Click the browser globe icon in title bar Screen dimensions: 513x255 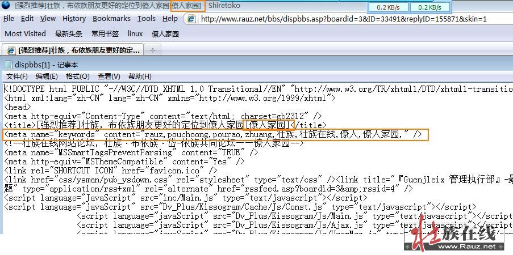(x=6, y=6)
